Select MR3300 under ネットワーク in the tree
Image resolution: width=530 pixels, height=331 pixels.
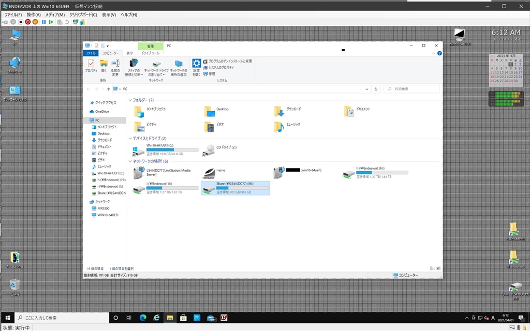[101, 208]
